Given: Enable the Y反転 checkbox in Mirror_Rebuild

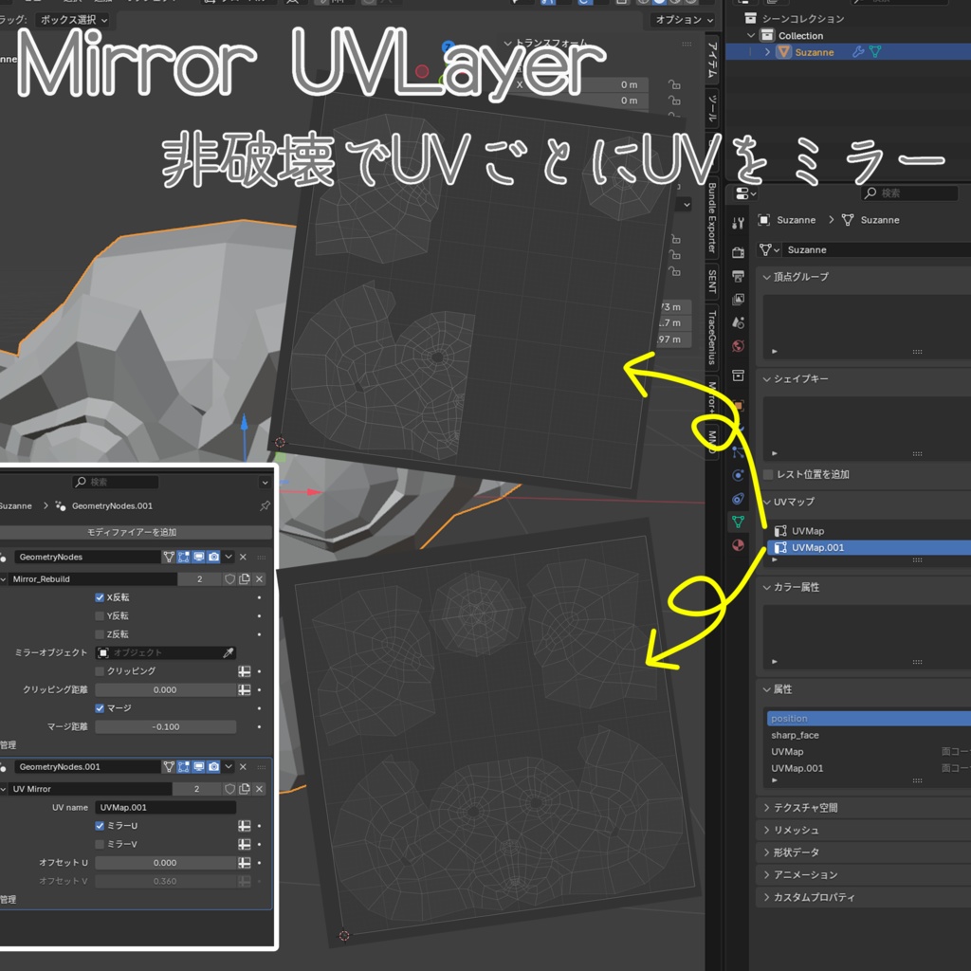Looking at the screenshot, I should 99,616.
